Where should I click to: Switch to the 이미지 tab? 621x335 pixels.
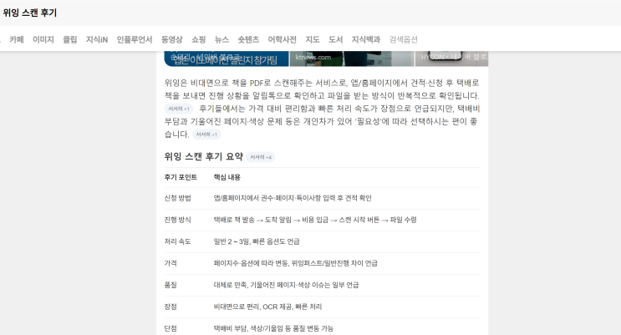[x=43, y=39]
